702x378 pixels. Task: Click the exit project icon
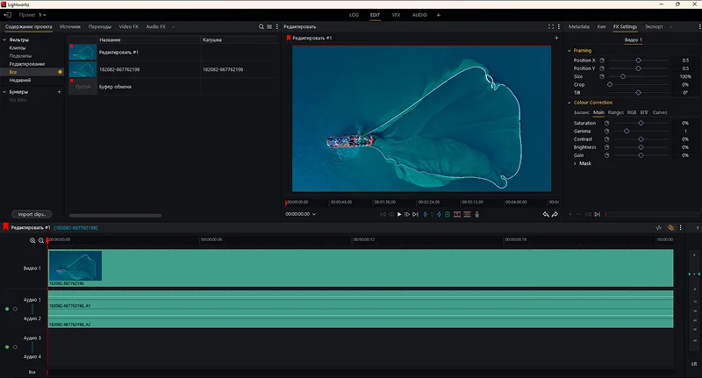tap(8, 15)
